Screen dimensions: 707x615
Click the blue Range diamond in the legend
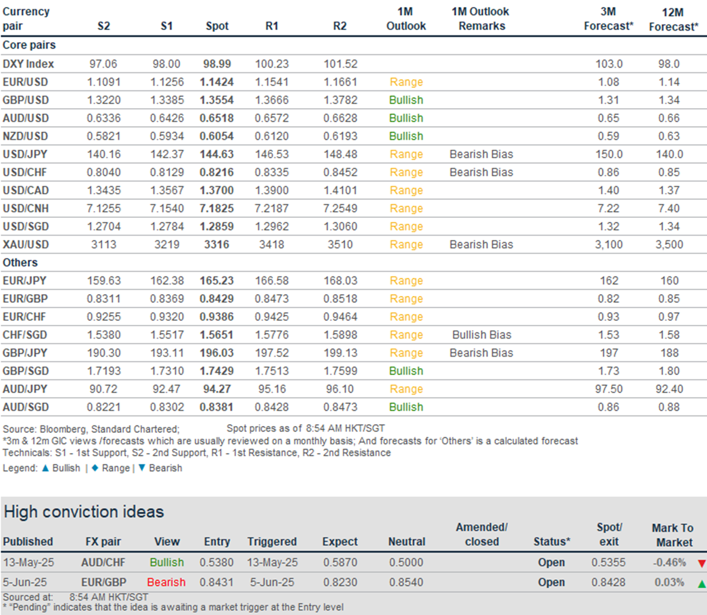[95, 468]
